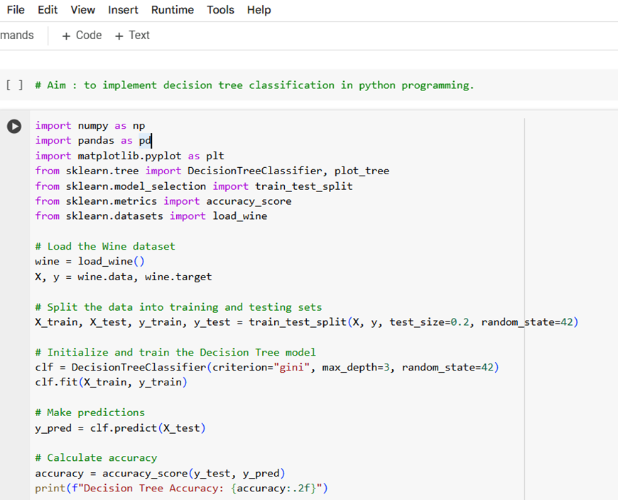Click the '# Make predictions' comment
Screen dimensions: 618x500
click(90, 413)
